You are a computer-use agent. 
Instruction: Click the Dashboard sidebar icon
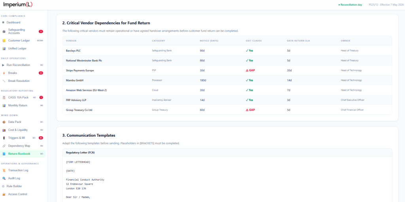(x=3, y=23)
